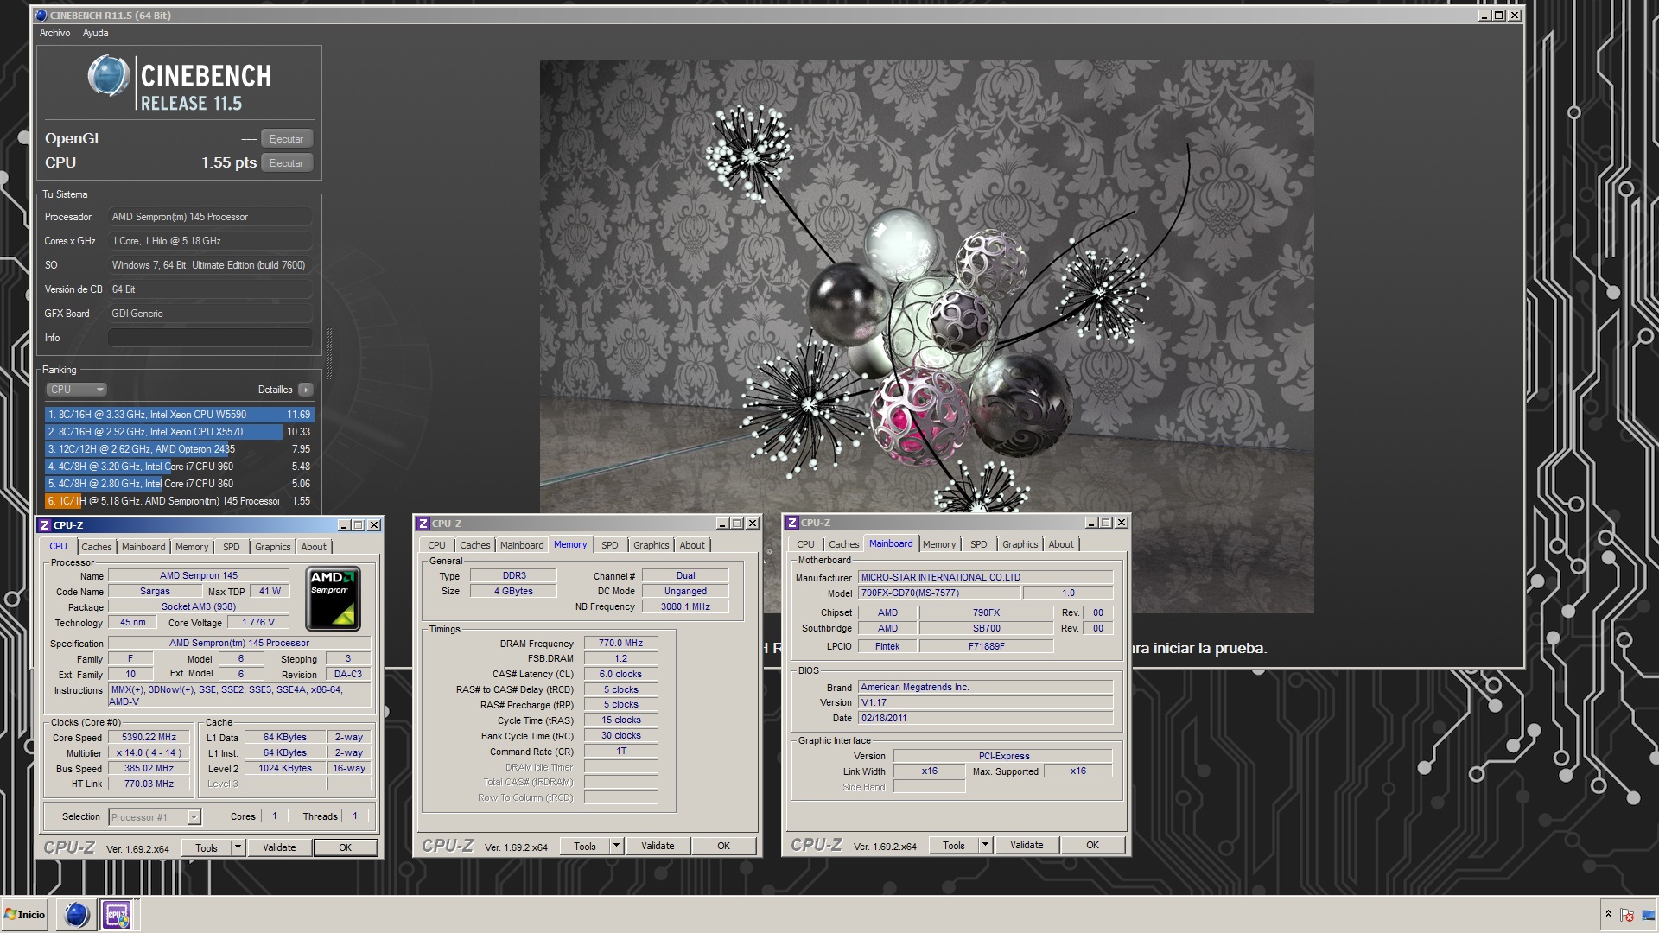Click the CPU-Z icon in the Memory window title bar

pyautogui.click(x=423, y=524)
